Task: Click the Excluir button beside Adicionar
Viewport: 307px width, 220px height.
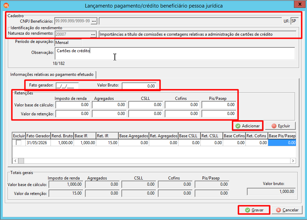Action: [281, 126]
